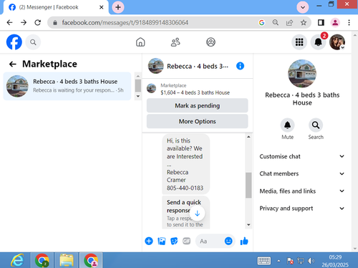Toggle the browser side panel
This screenshot has height=268, width=358.
click(321, 23)
